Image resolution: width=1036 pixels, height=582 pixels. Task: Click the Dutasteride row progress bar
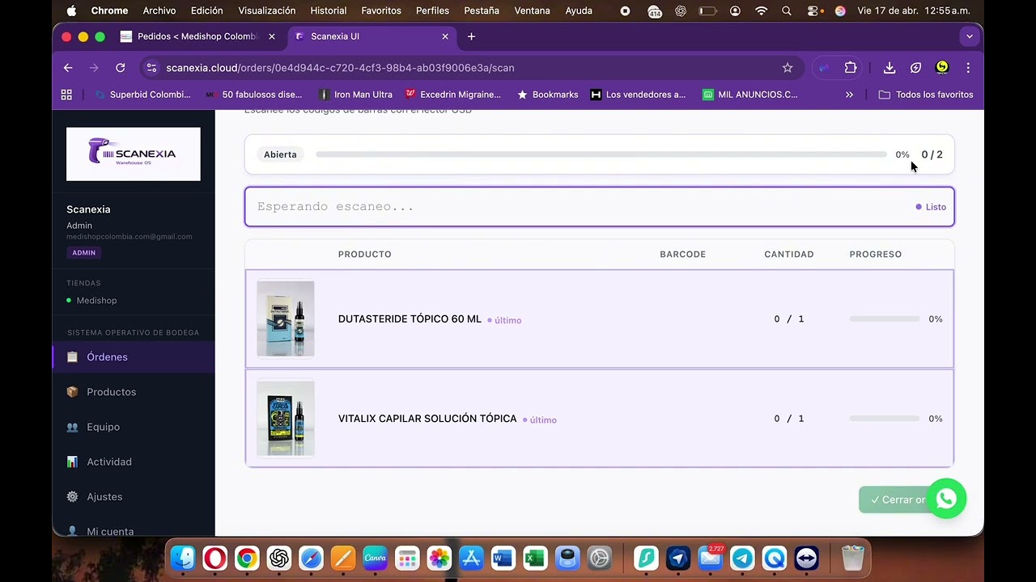pyautogui.click(x=884, y=319)
